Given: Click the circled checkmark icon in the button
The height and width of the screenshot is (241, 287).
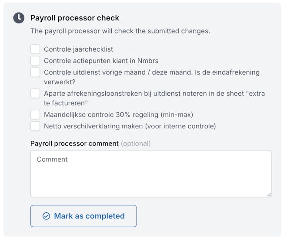Looking at the screenshot, I should [x=46, y=216].
